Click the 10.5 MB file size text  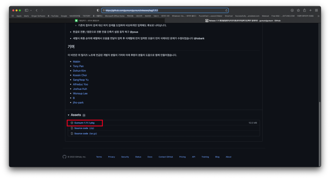click(252, 123)
